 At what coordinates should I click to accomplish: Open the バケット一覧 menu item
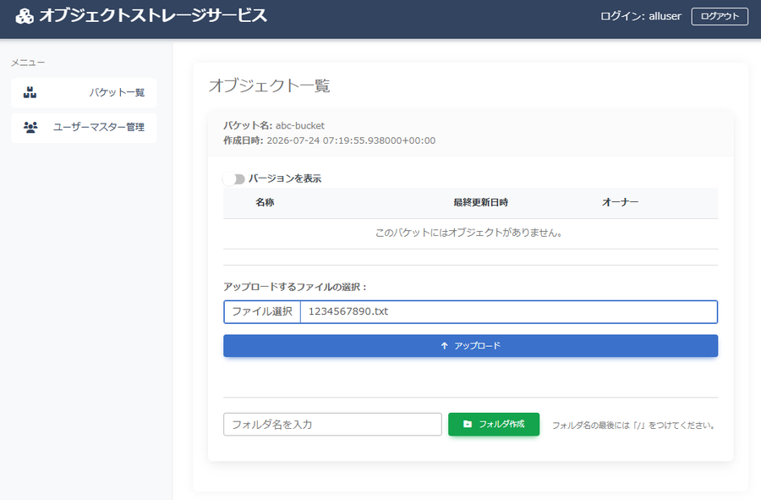pyautogui.click(x=84, y=93)
